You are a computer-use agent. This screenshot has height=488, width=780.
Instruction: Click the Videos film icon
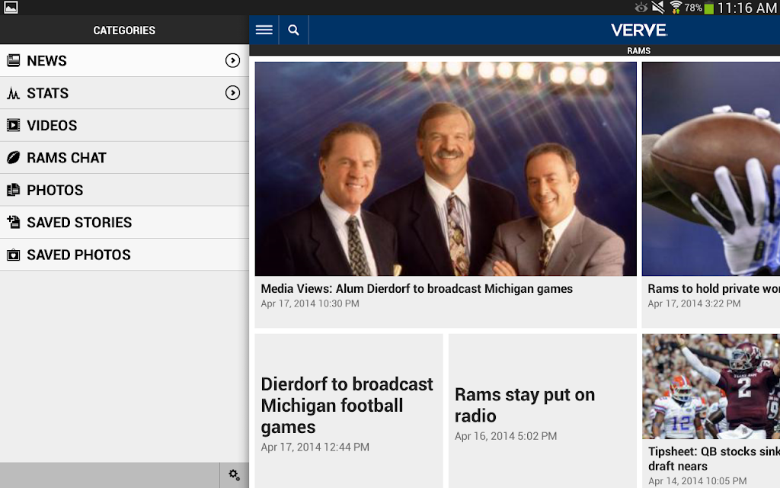tap(14, 126)
